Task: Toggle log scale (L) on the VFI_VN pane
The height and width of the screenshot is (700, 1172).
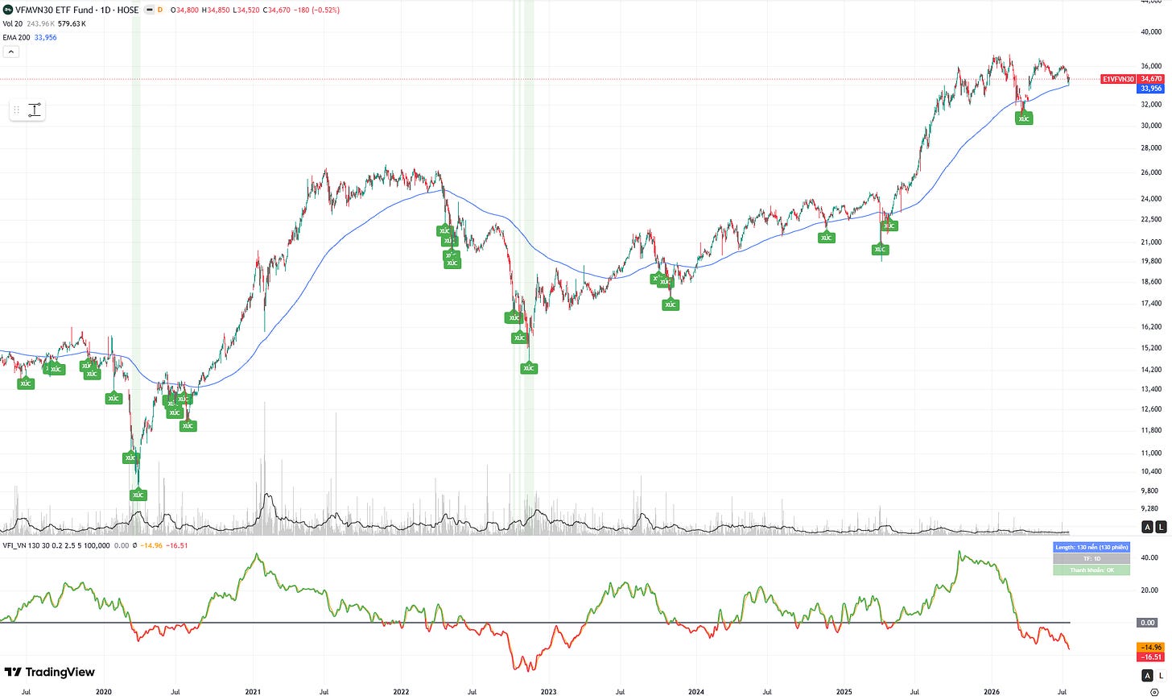Action: (x=1161, y=675)
